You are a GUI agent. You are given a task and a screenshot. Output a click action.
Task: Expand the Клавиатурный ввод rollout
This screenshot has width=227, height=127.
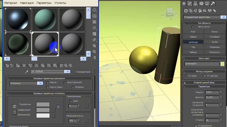click(184, 83)
